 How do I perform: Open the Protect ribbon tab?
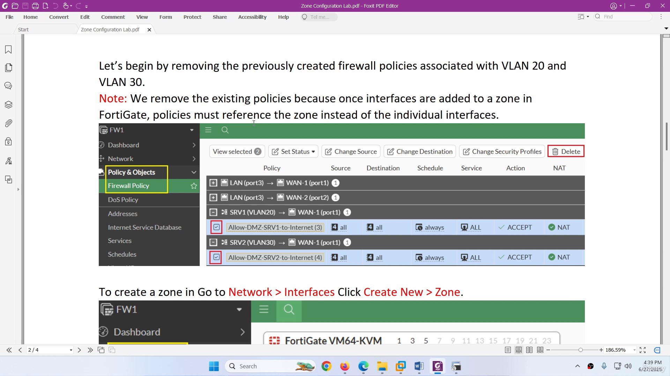pyautogui.click(x=192, y=17)
